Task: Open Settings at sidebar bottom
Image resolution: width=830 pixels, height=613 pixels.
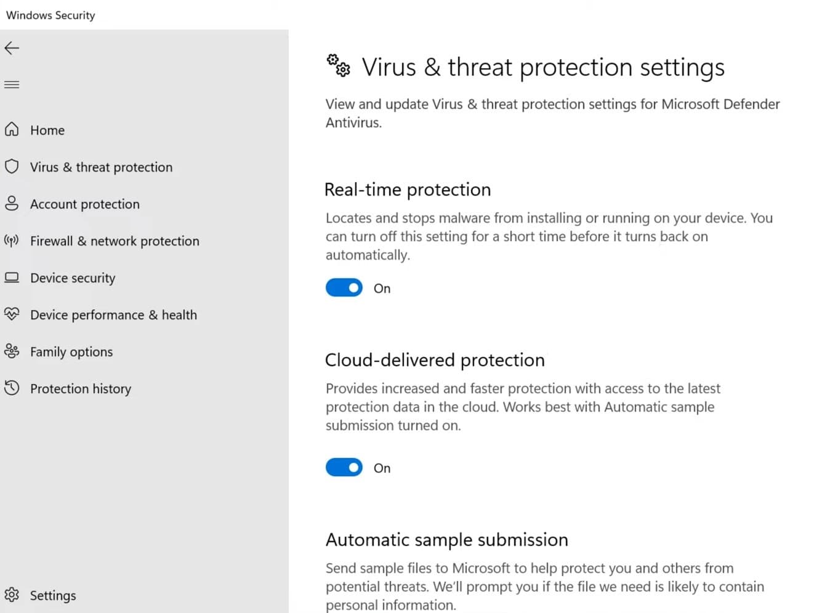Action: [53, 596]
